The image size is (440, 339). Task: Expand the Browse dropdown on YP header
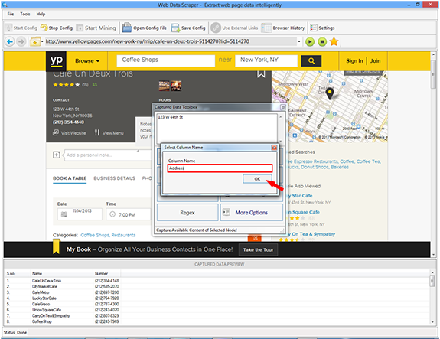pyautogui.click(x=87, y=61)
